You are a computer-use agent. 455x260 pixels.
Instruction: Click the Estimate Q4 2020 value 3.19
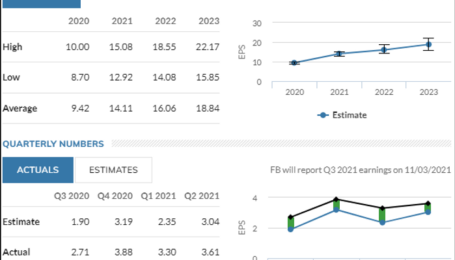[x=122, y=222]
